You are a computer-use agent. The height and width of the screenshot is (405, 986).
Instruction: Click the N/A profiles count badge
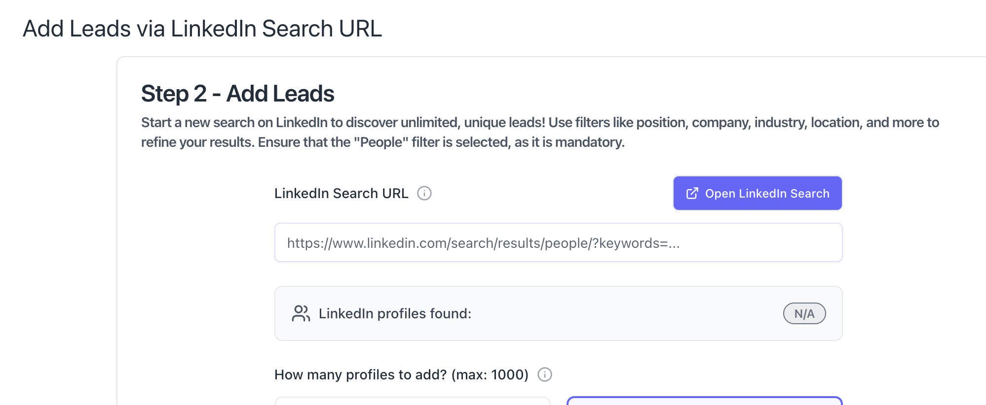tap(804, 313)
